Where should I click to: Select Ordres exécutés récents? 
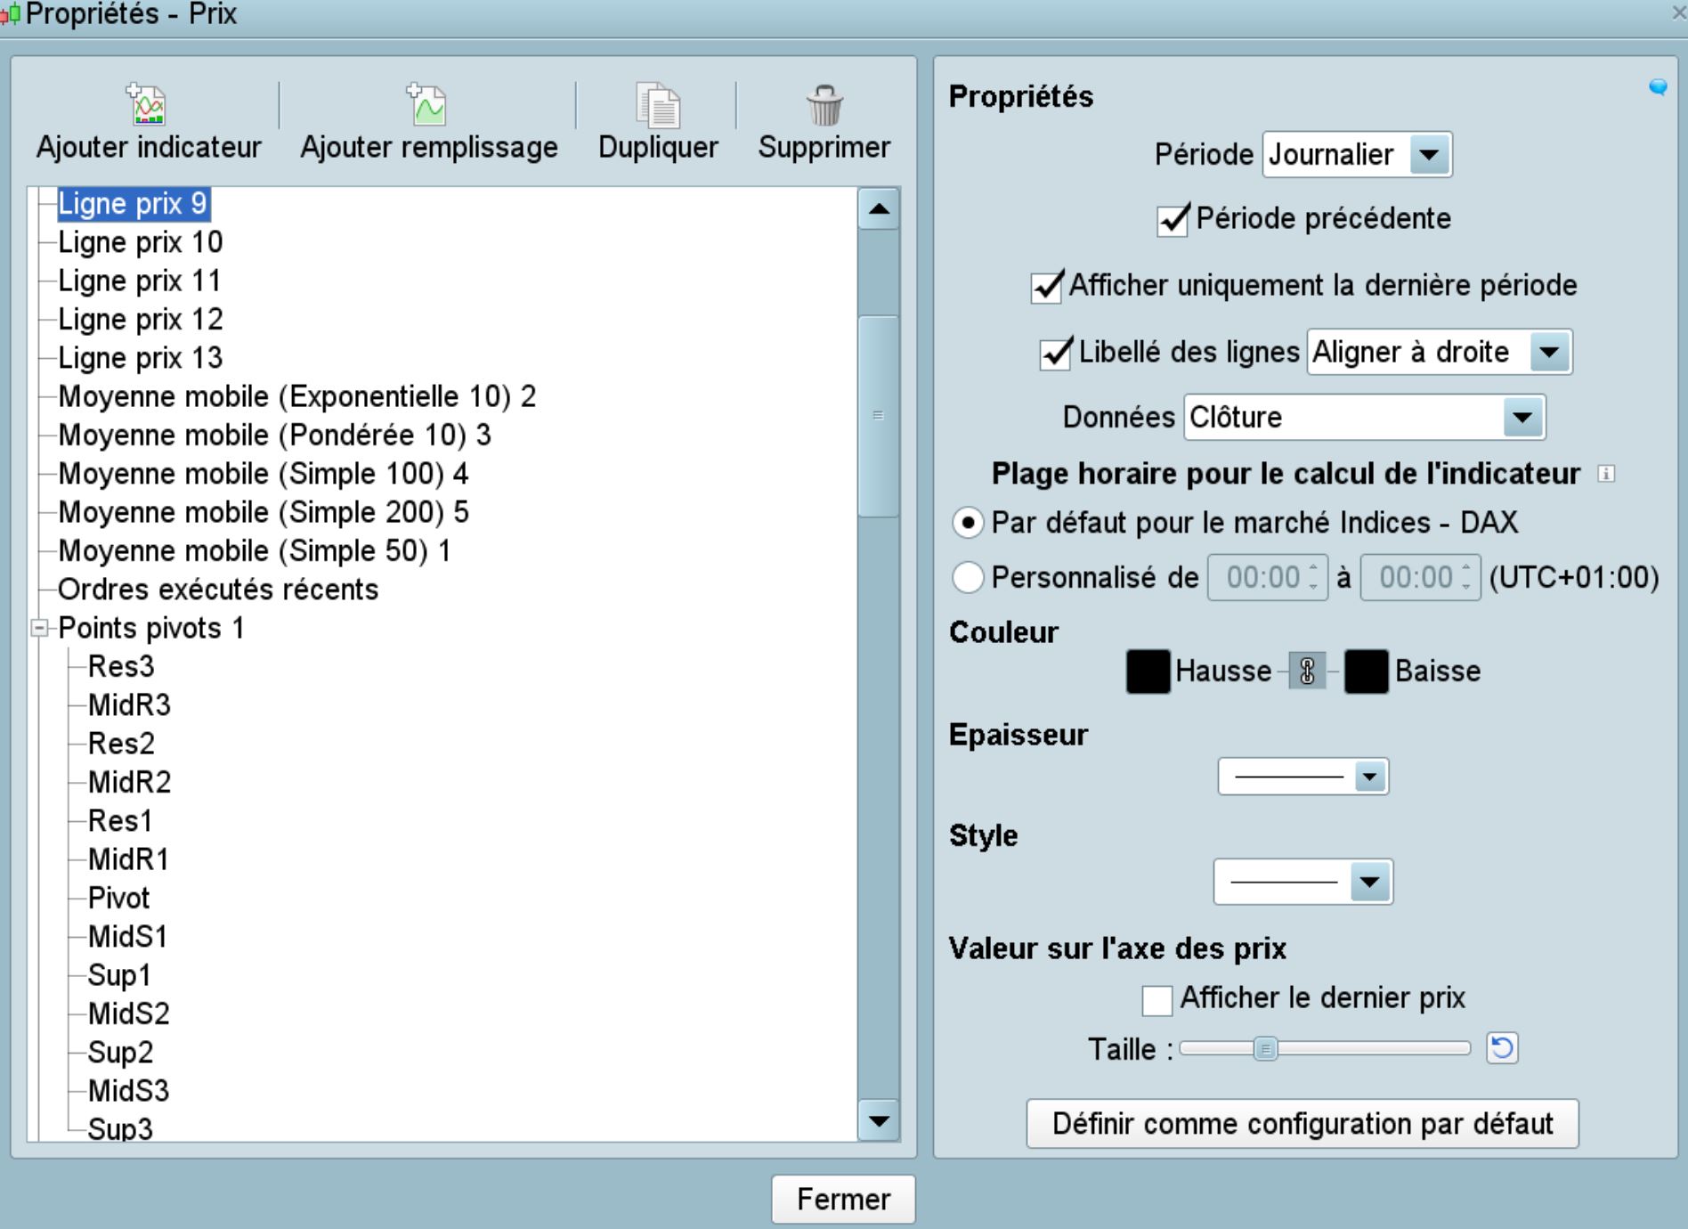tap(218, 590)
